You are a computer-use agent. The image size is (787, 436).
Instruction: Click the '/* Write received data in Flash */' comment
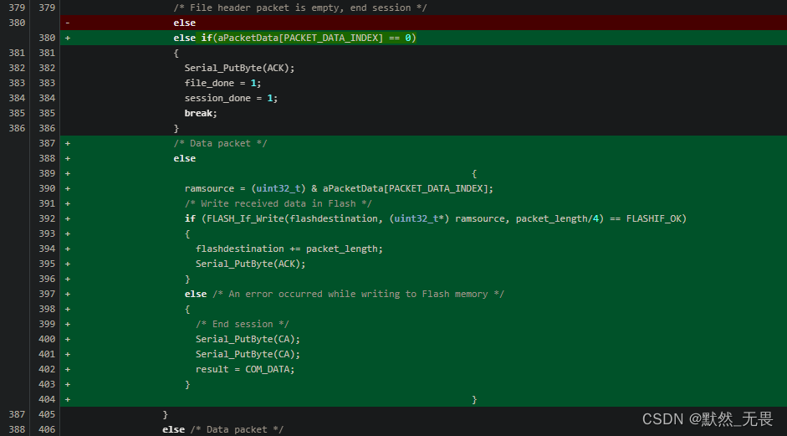[x=278, y=203]
